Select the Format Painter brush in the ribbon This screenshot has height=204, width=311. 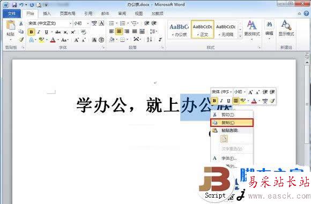point(21,40)
